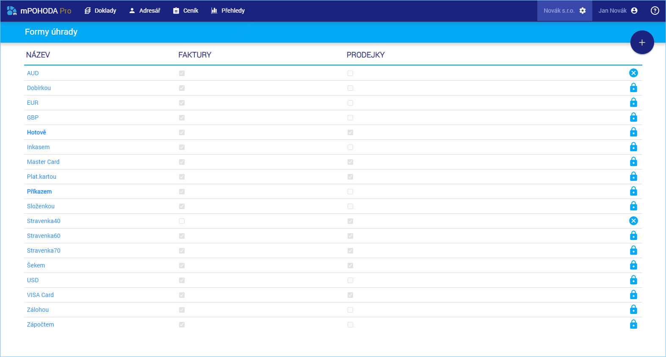
Task: Open the GBP payment form
Action: 33,117
